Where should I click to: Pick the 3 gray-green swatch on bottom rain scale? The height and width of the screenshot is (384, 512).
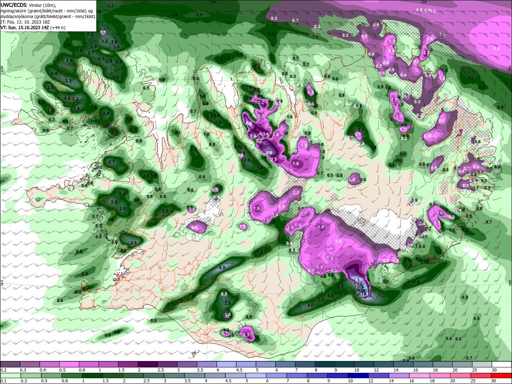(x=174, y=376)
